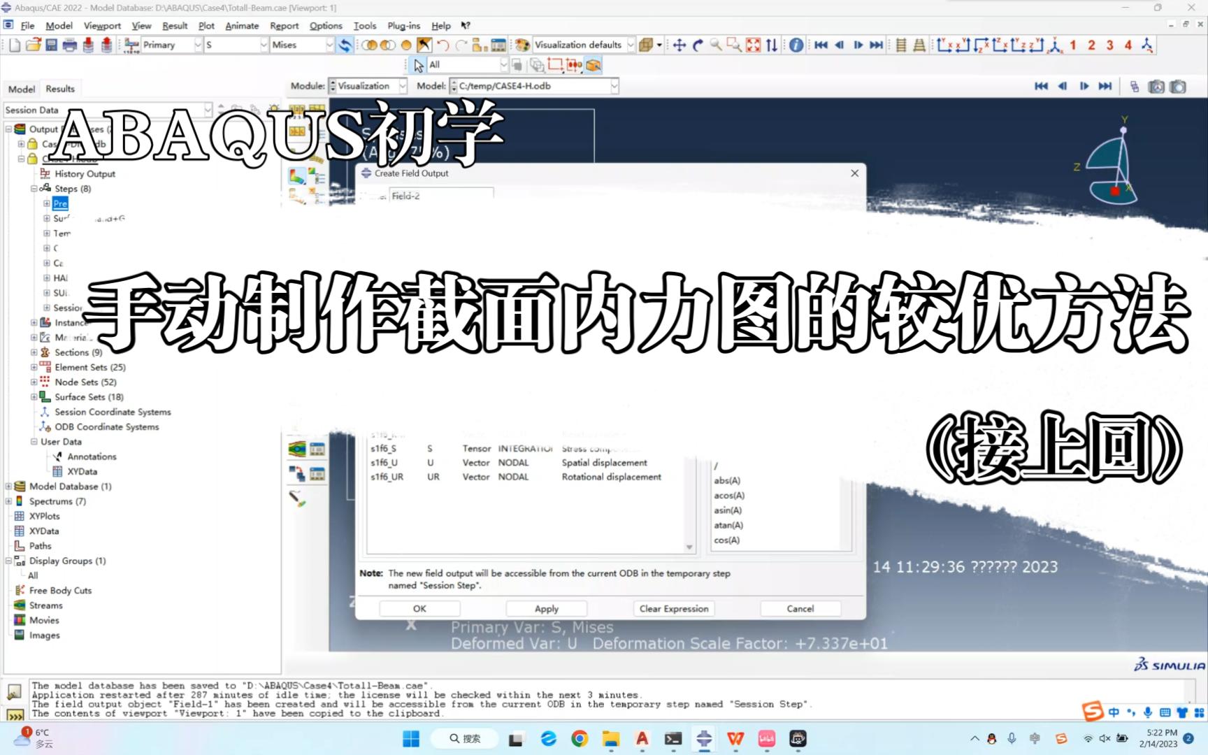
Task: Click the Clear Expression button
Action: click(674, 609)
